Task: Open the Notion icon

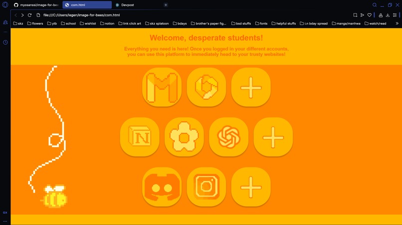Action: [140, 137]
